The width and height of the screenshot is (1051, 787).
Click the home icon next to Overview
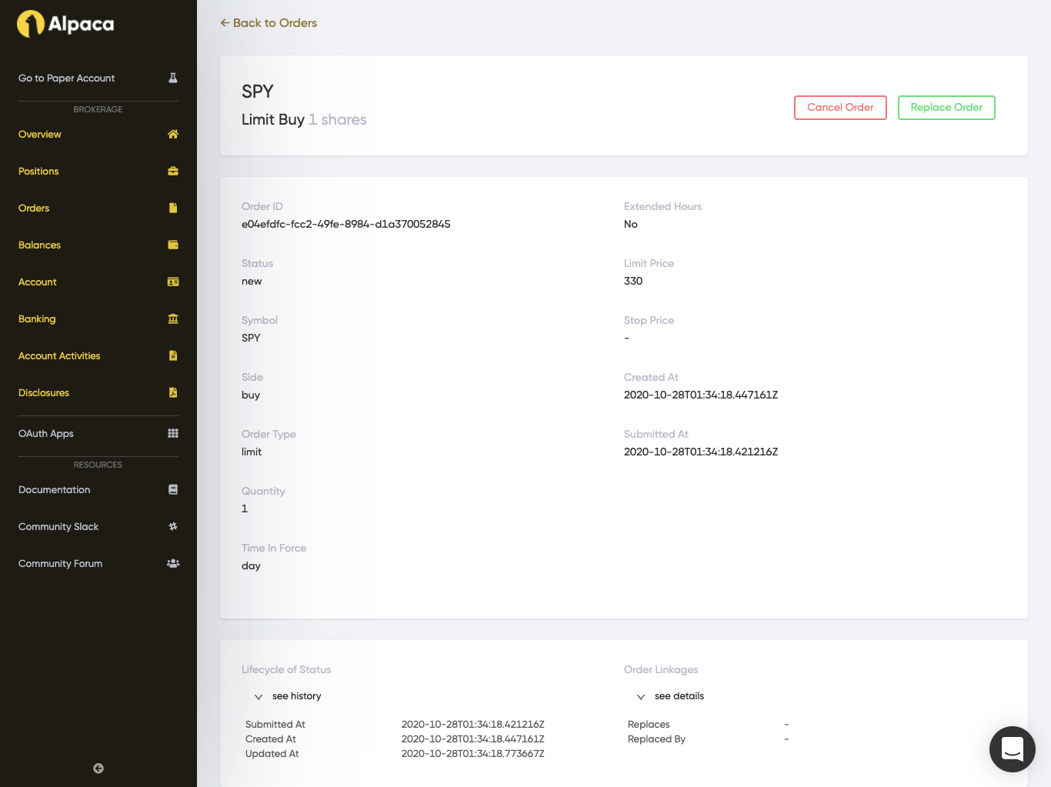(x=173, y=134)
